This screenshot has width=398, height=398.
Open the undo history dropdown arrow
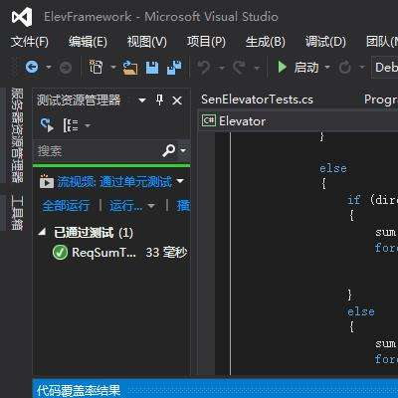[x=221, y=68]
